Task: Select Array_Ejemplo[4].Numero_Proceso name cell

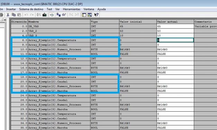Action: pos(59,123)
